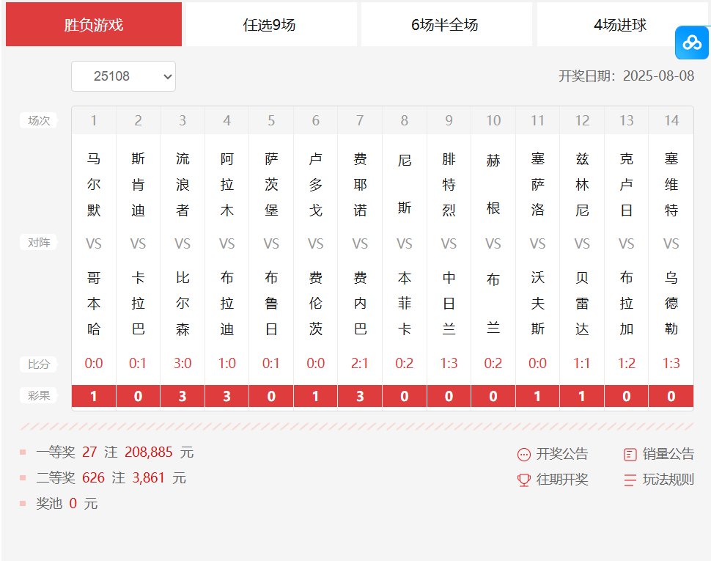Click match number 1 header
This screenshot has height=561, width=711.
pos(94,121)
